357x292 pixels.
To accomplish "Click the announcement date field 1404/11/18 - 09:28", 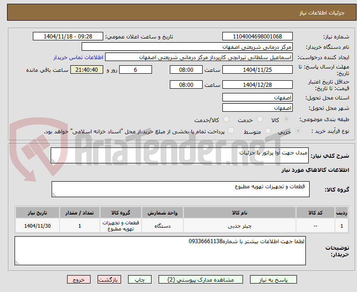I will coord(68,37).
